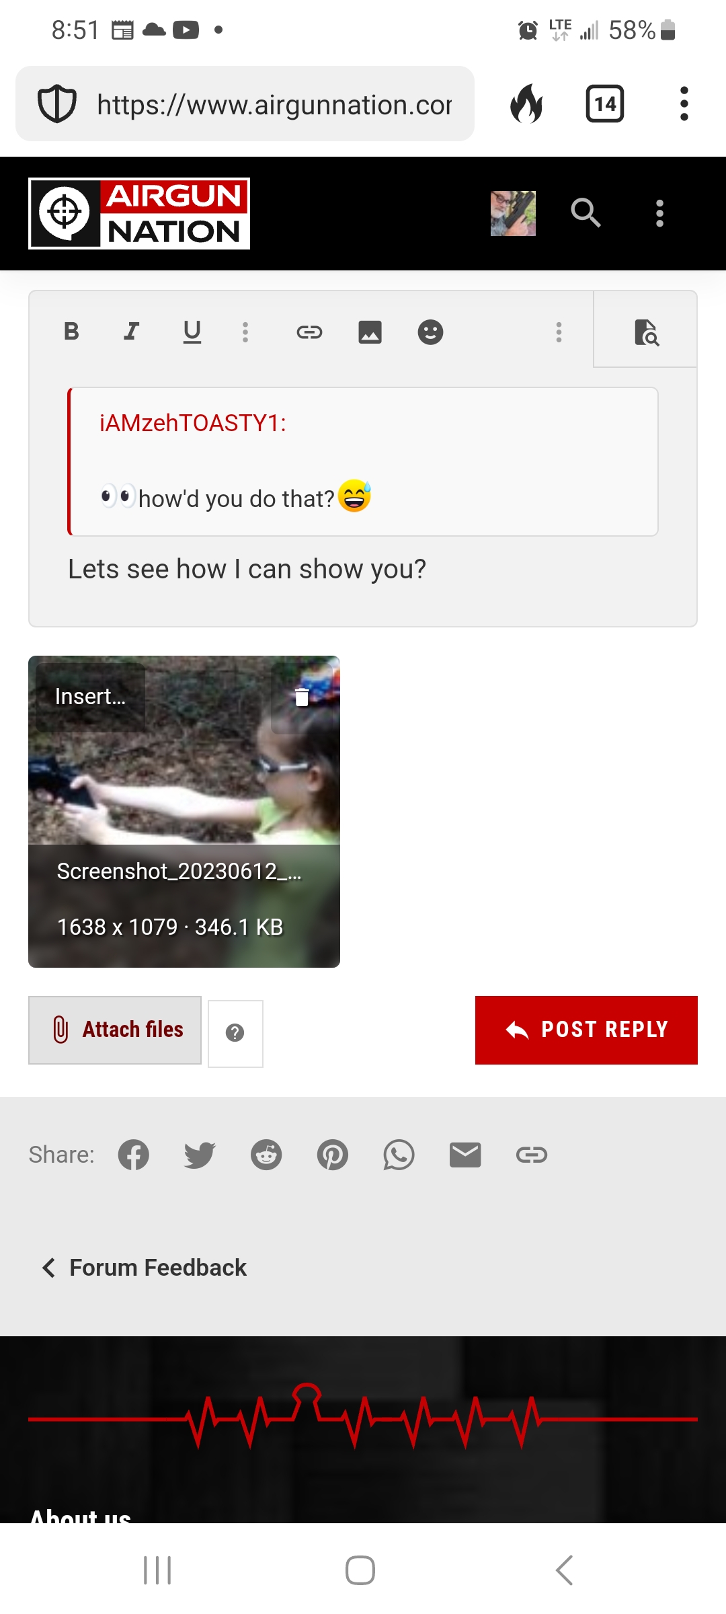
Task: Share the thread on Reddit
Action: tap(266, 1155)
